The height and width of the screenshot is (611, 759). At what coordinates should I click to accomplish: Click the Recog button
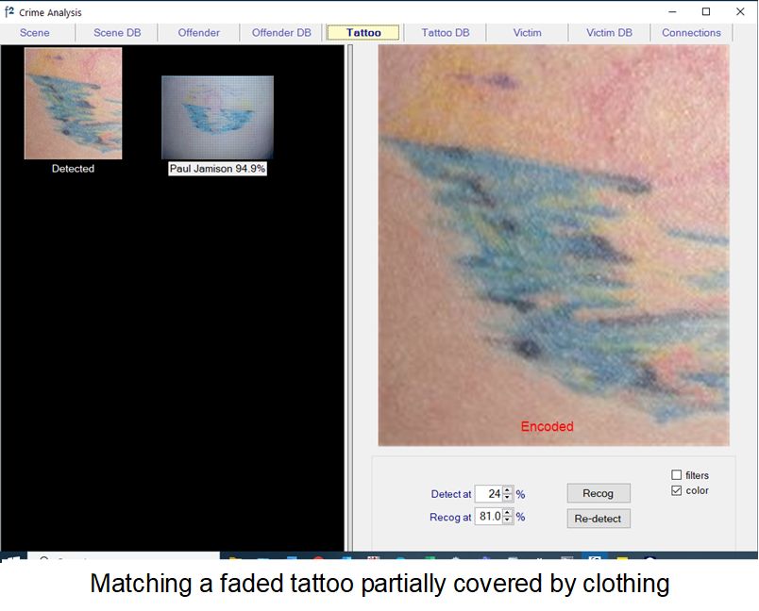599,493
